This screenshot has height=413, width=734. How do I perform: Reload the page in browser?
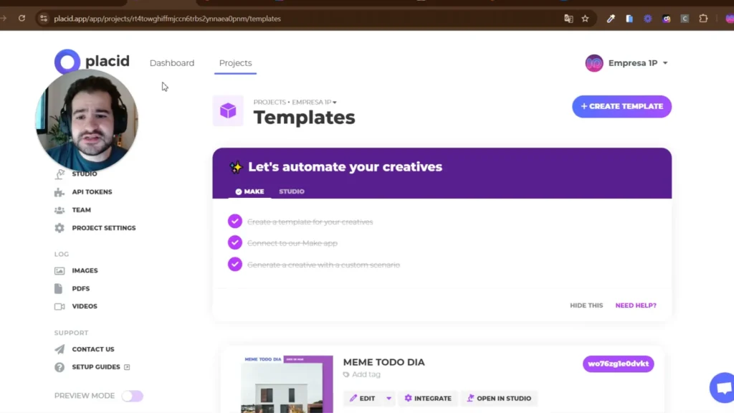22,19
